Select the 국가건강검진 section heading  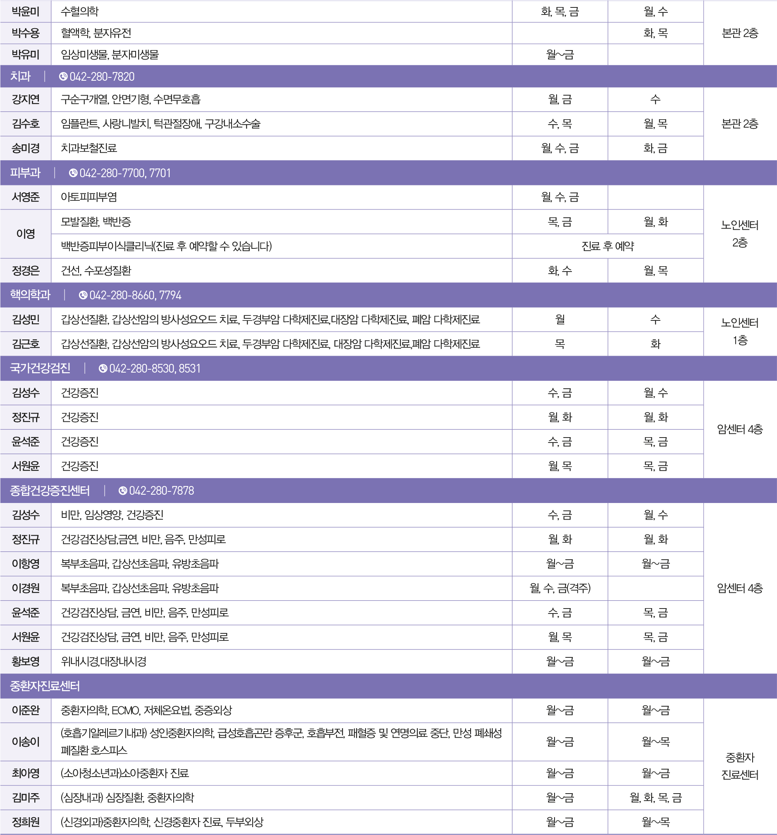point(40,368)
